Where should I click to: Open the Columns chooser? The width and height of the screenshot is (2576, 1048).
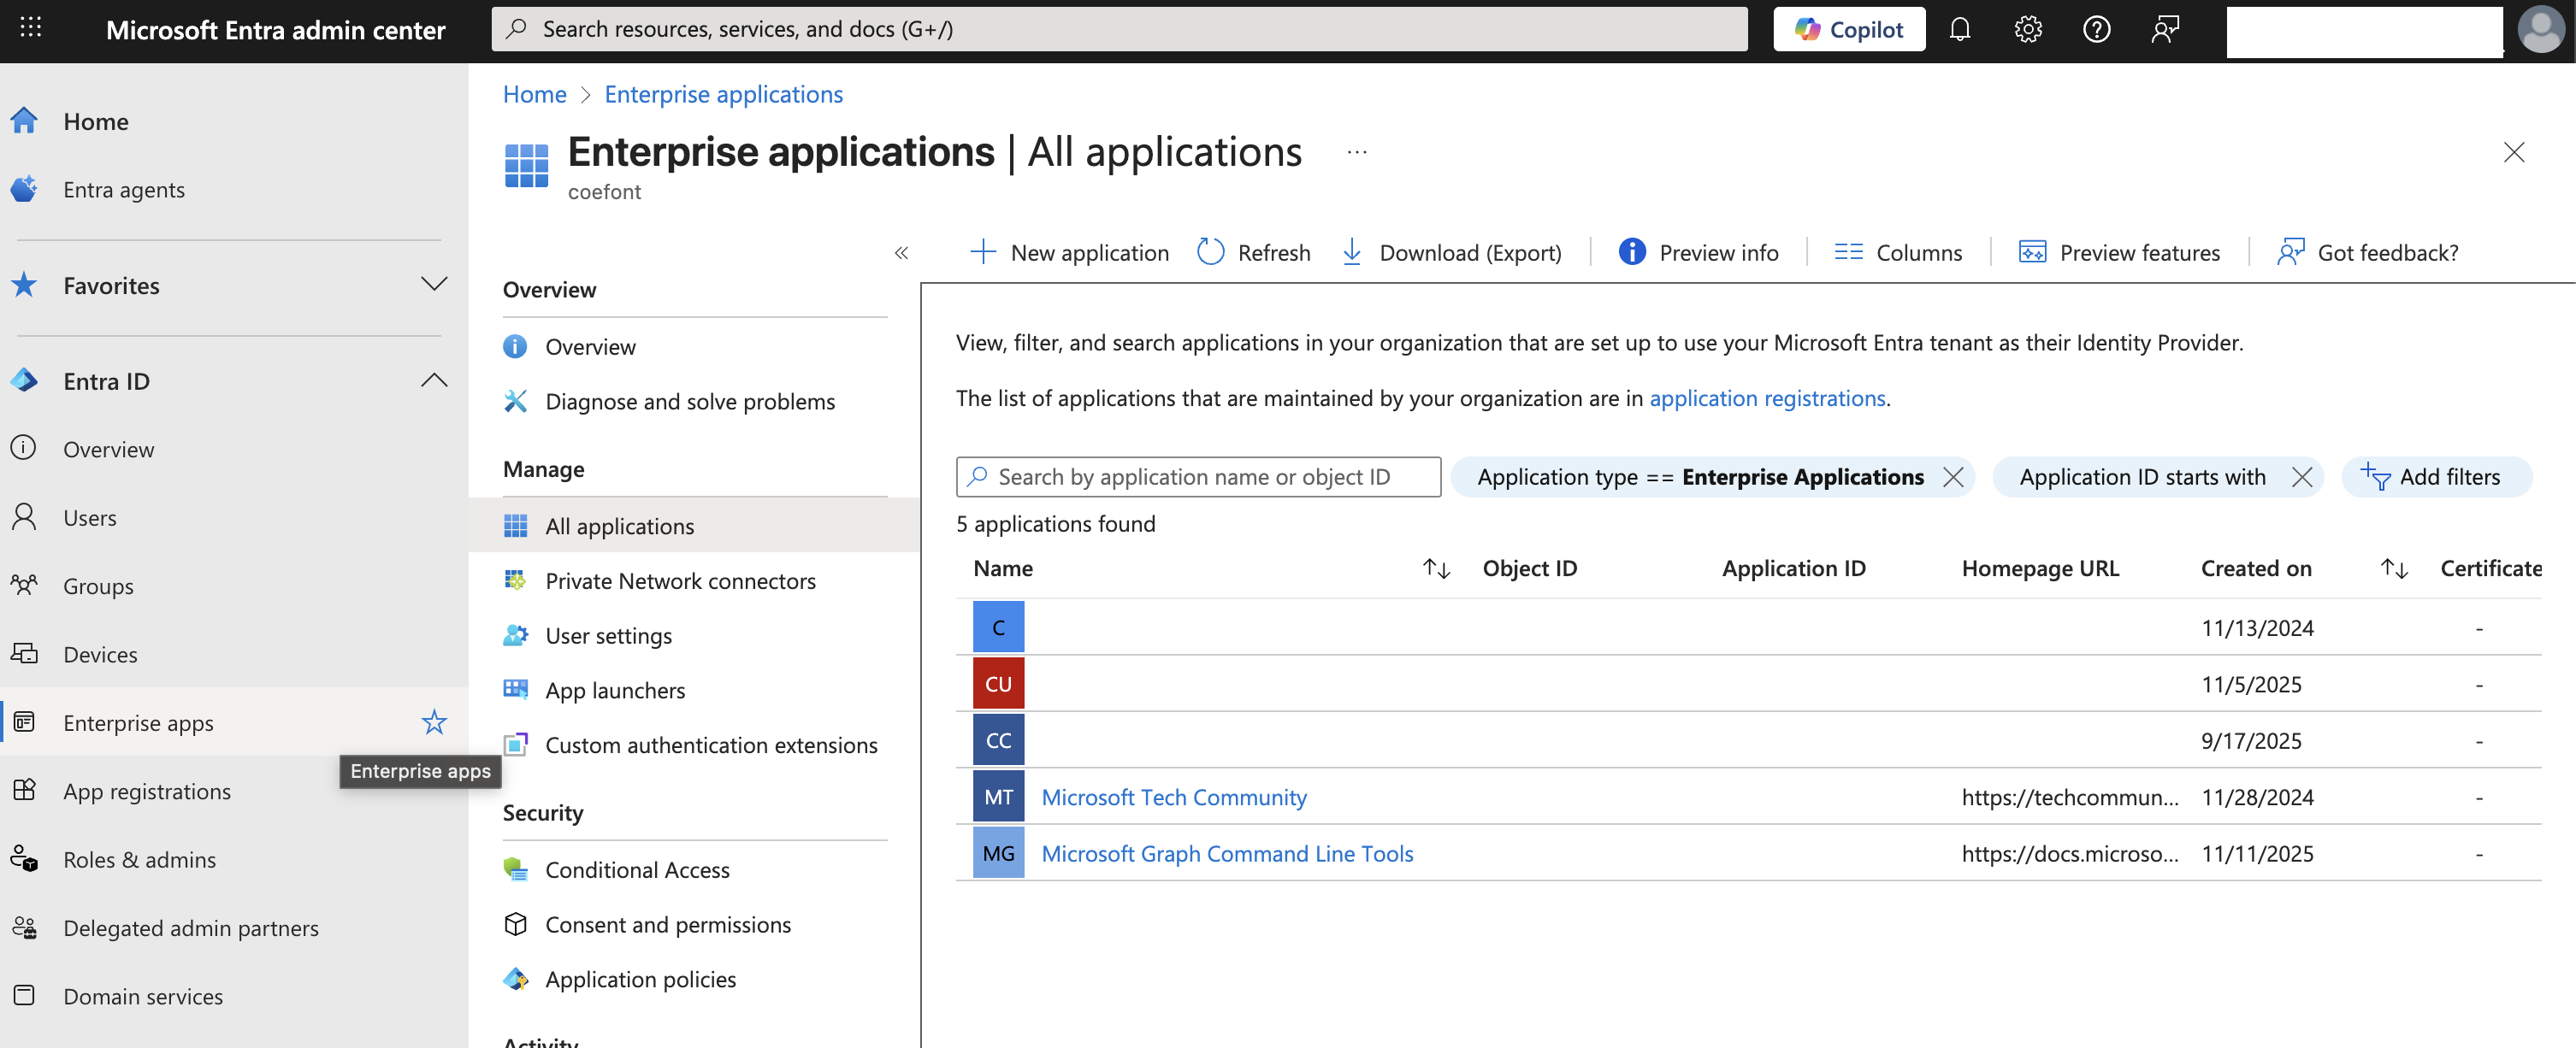1898,253
